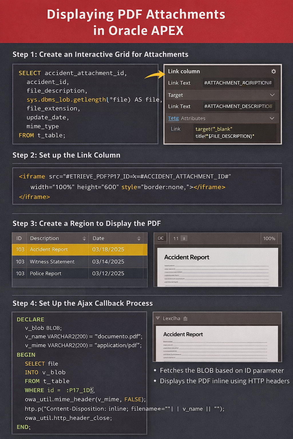
Task: Select the Witness Statement row
Action: (80, 262)
